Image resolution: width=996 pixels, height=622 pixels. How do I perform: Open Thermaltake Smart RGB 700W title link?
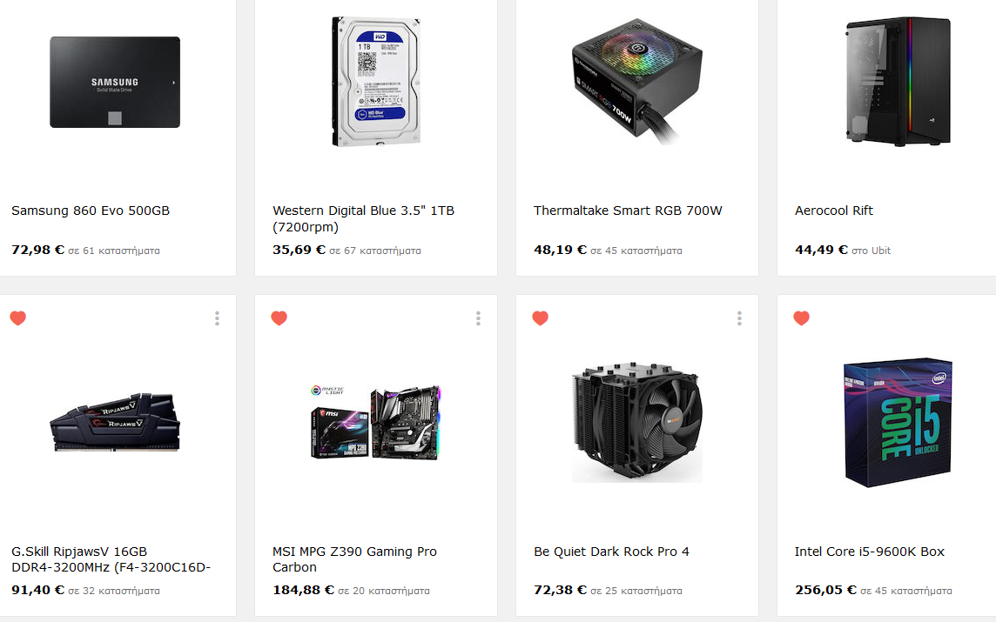pyautogui.click(x=628, y=211)
